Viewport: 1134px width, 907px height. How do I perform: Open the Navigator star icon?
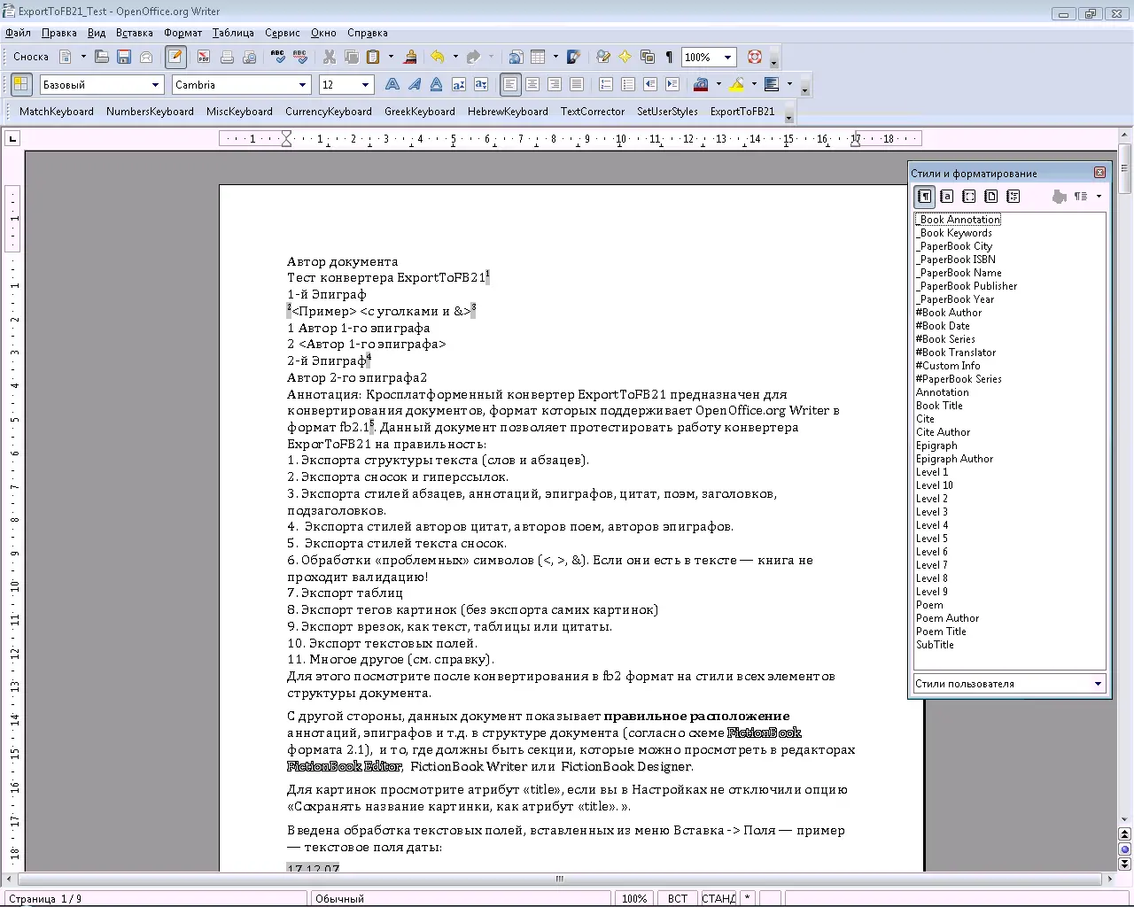625,57
